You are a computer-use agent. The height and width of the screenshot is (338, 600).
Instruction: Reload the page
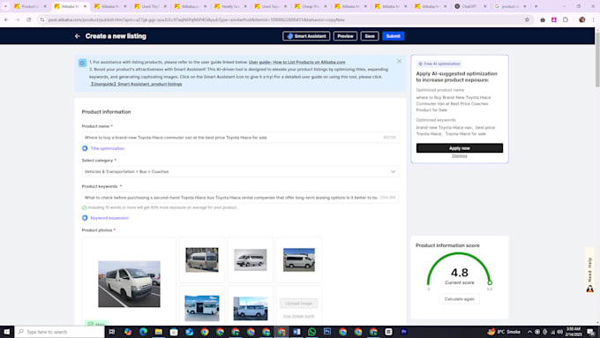pos(29,19)
